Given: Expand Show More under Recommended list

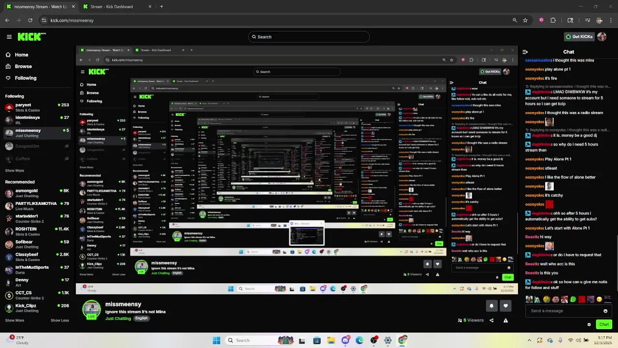Looking at the screenshot, I should point(14,320).
